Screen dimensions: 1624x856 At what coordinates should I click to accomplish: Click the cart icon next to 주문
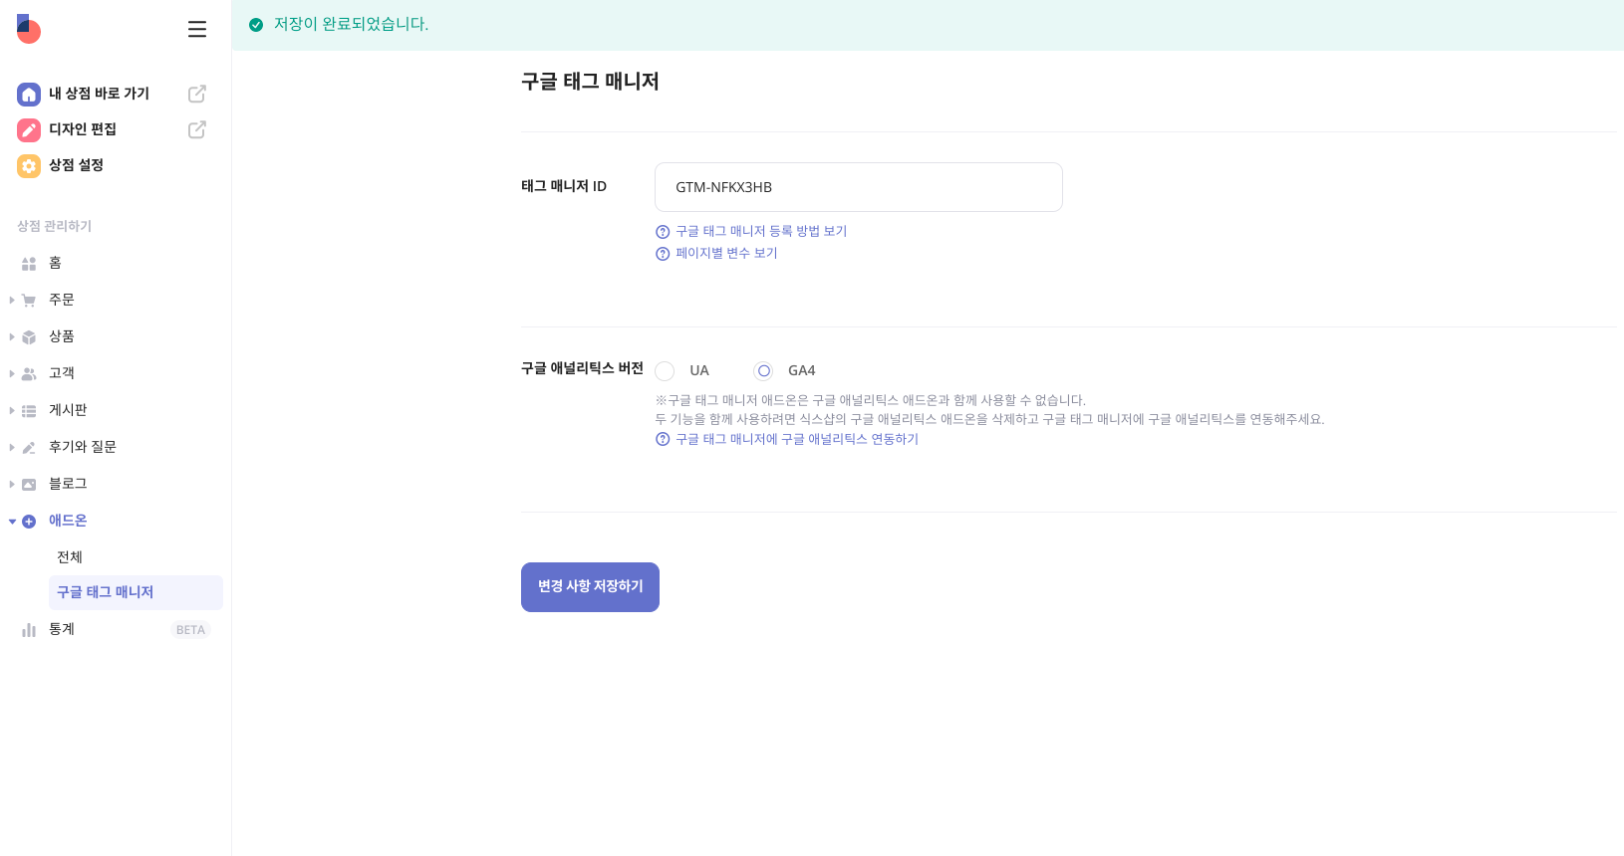pos(29,301)
